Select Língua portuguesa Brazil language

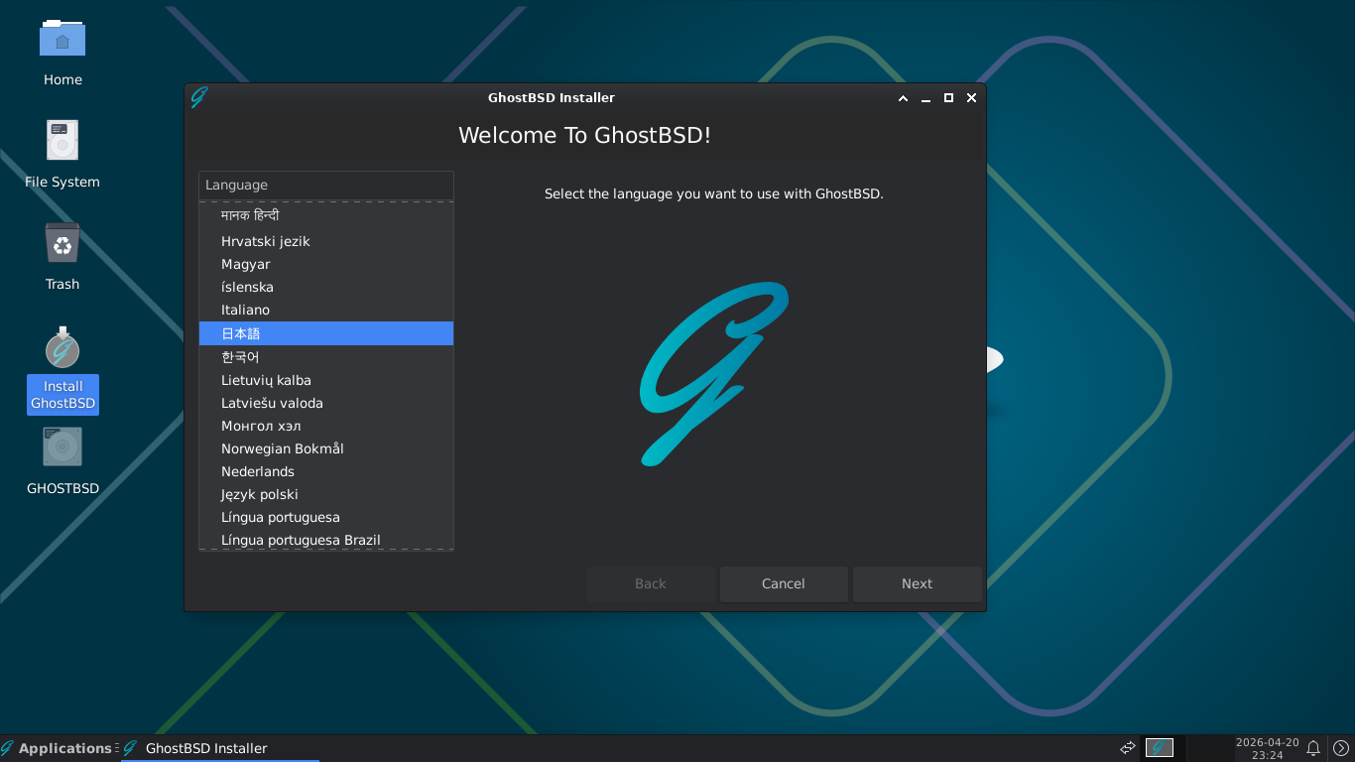(326, 540)
